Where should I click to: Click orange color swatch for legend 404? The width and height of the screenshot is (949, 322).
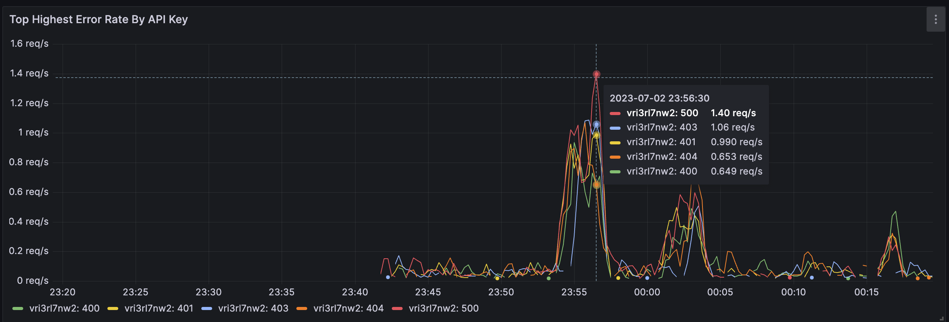pyautogui.click(x=302, y=308)
